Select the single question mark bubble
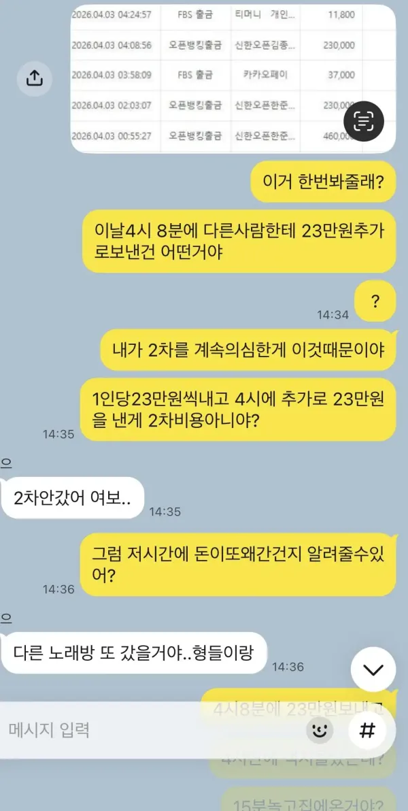Screen dimensions: 408x811 [x=375, y=303]
